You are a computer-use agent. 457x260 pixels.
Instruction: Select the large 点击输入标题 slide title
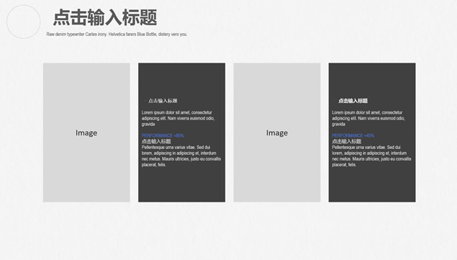pyautogui.click(x=105, y=17)
